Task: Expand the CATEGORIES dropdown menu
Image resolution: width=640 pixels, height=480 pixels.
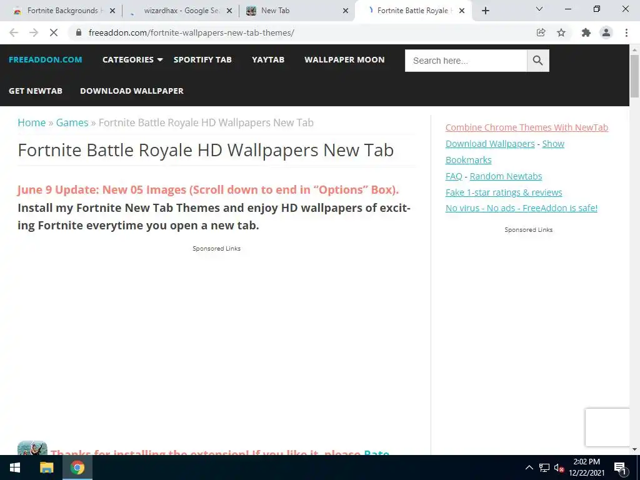Action: (132, 59)
